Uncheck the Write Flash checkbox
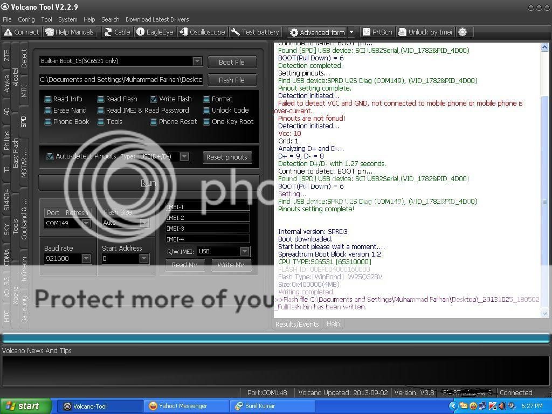 154,99
